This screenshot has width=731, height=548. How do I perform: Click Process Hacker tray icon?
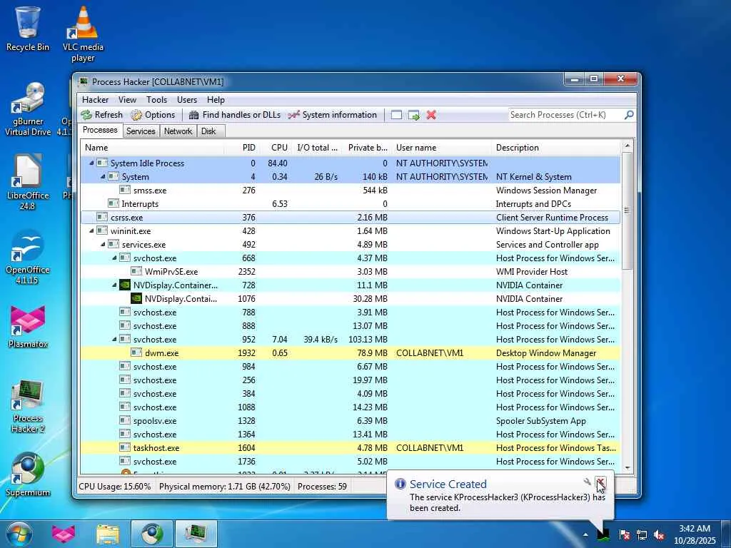point(603,534)
